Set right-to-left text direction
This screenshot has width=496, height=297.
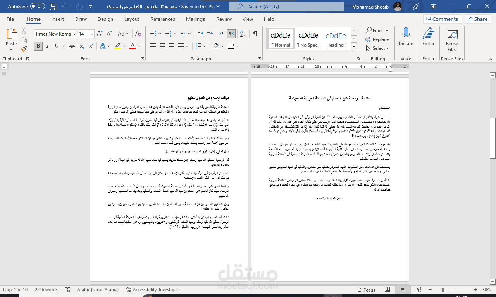point(231,34)
